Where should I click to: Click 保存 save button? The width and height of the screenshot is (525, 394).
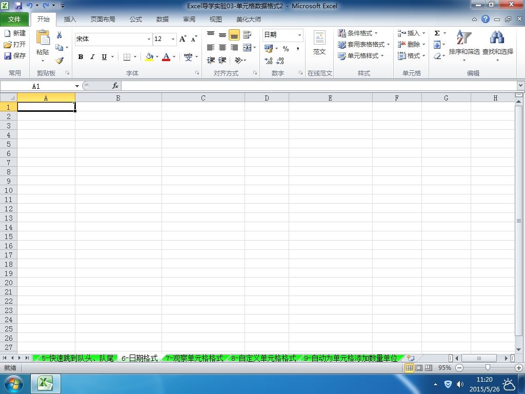pyautogui.click(x=15, y=55)
